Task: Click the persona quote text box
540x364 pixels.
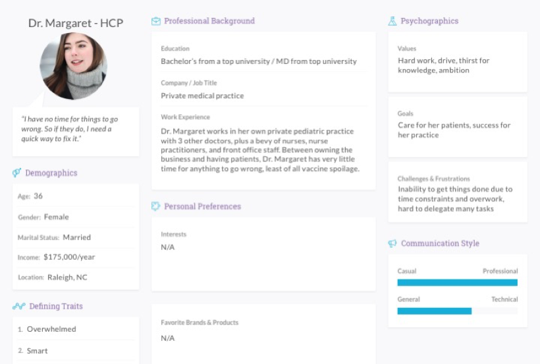Action: pyautogui.click(x=76, y=129)
